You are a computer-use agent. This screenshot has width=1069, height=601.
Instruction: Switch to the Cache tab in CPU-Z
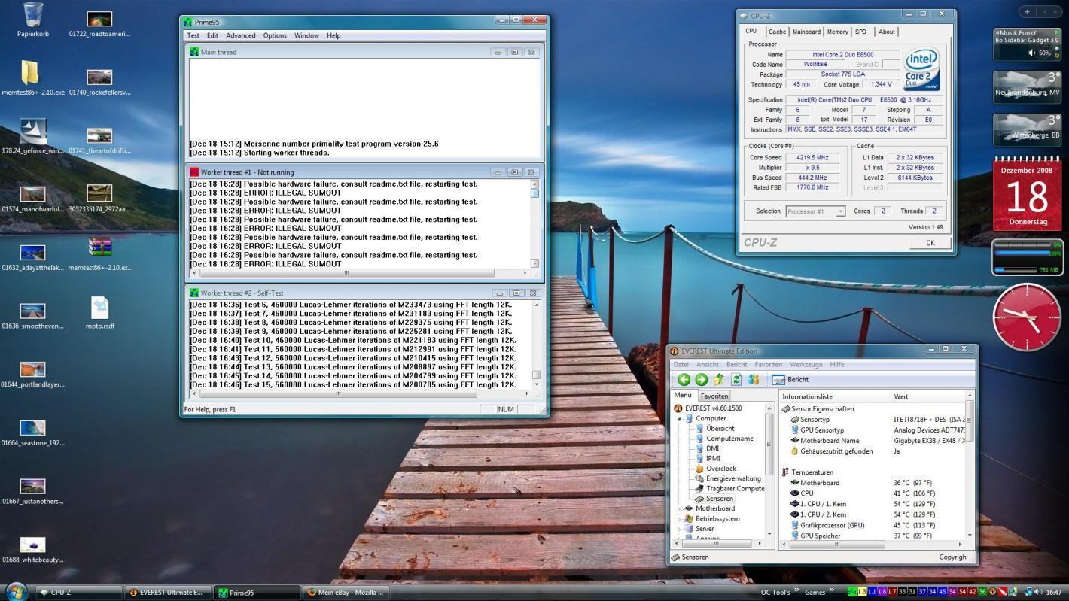click(x=777, y=32)
